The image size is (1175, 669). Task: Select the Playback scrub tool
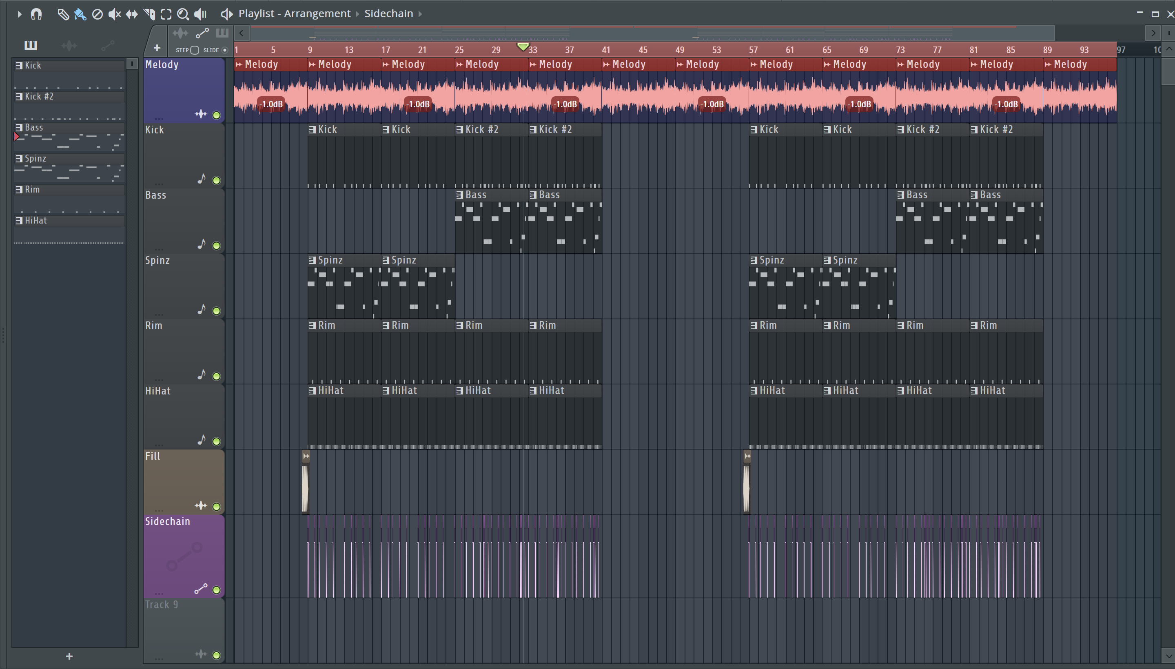(200, 14)
